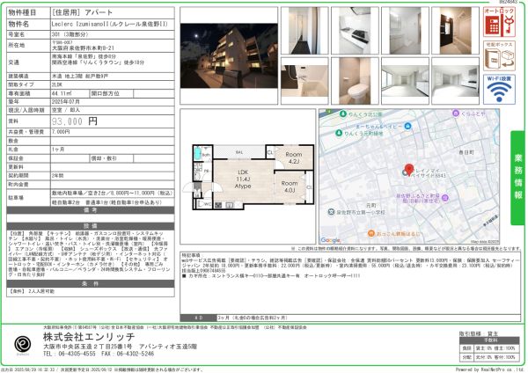Click the 条件 section header bar
The image size is (528, 373).
[91, 283]
